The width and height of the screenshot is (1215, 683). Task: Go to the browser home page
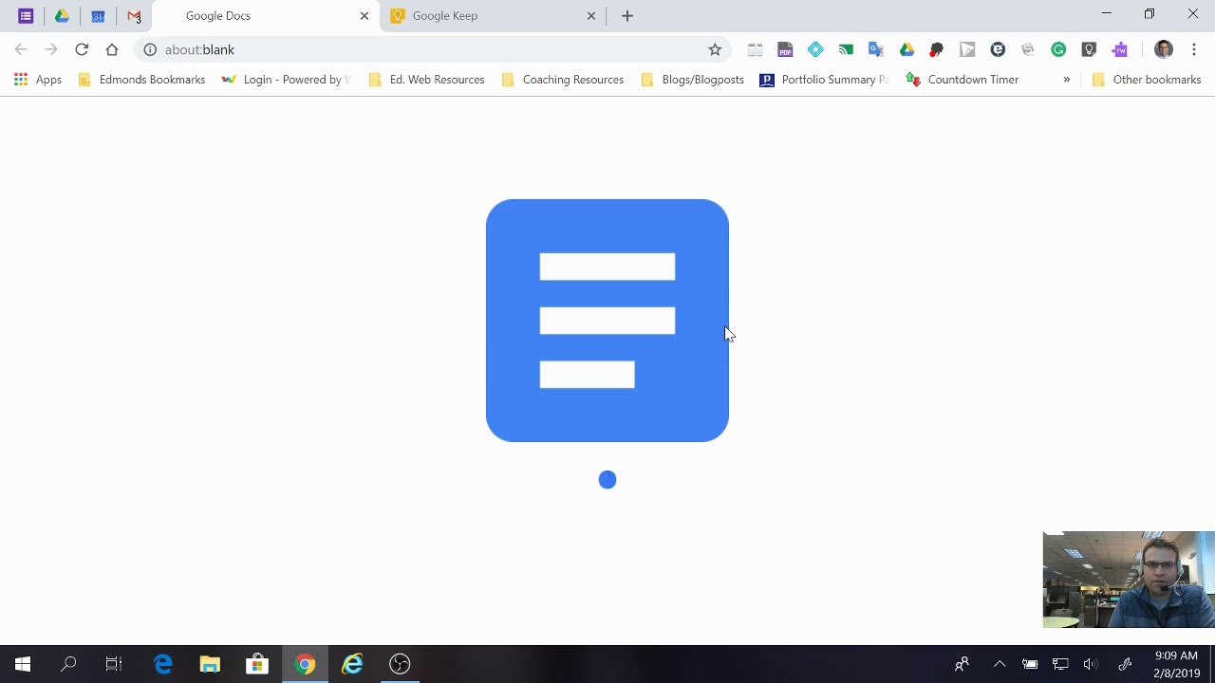tap(112, 49)
